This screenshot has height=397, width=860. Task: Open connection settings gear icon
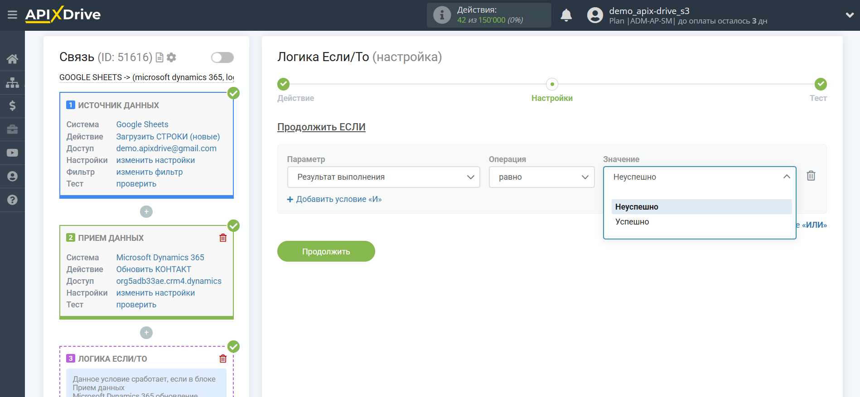point(171,57)
